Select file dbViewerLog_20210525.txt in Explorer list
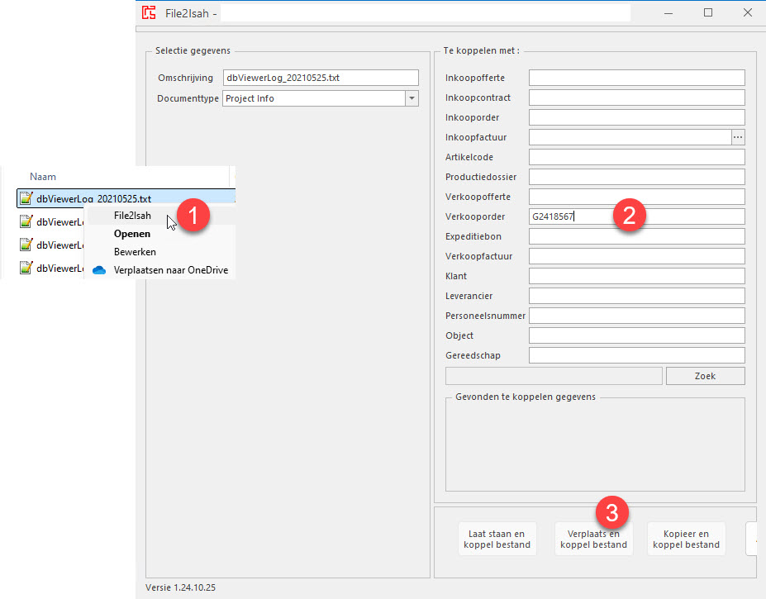766x599 pixels. [x=126, y=198]
